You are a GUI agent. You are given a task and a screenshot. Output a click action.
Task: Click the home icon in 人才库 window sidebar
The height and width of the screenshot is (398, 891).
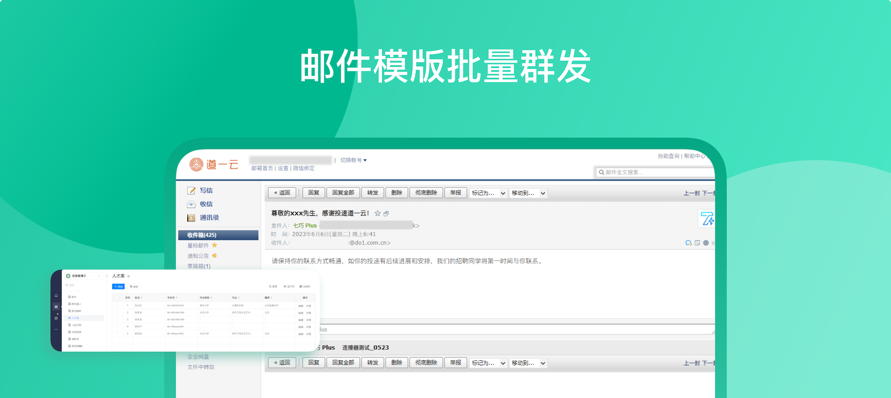tap(56, 295)
